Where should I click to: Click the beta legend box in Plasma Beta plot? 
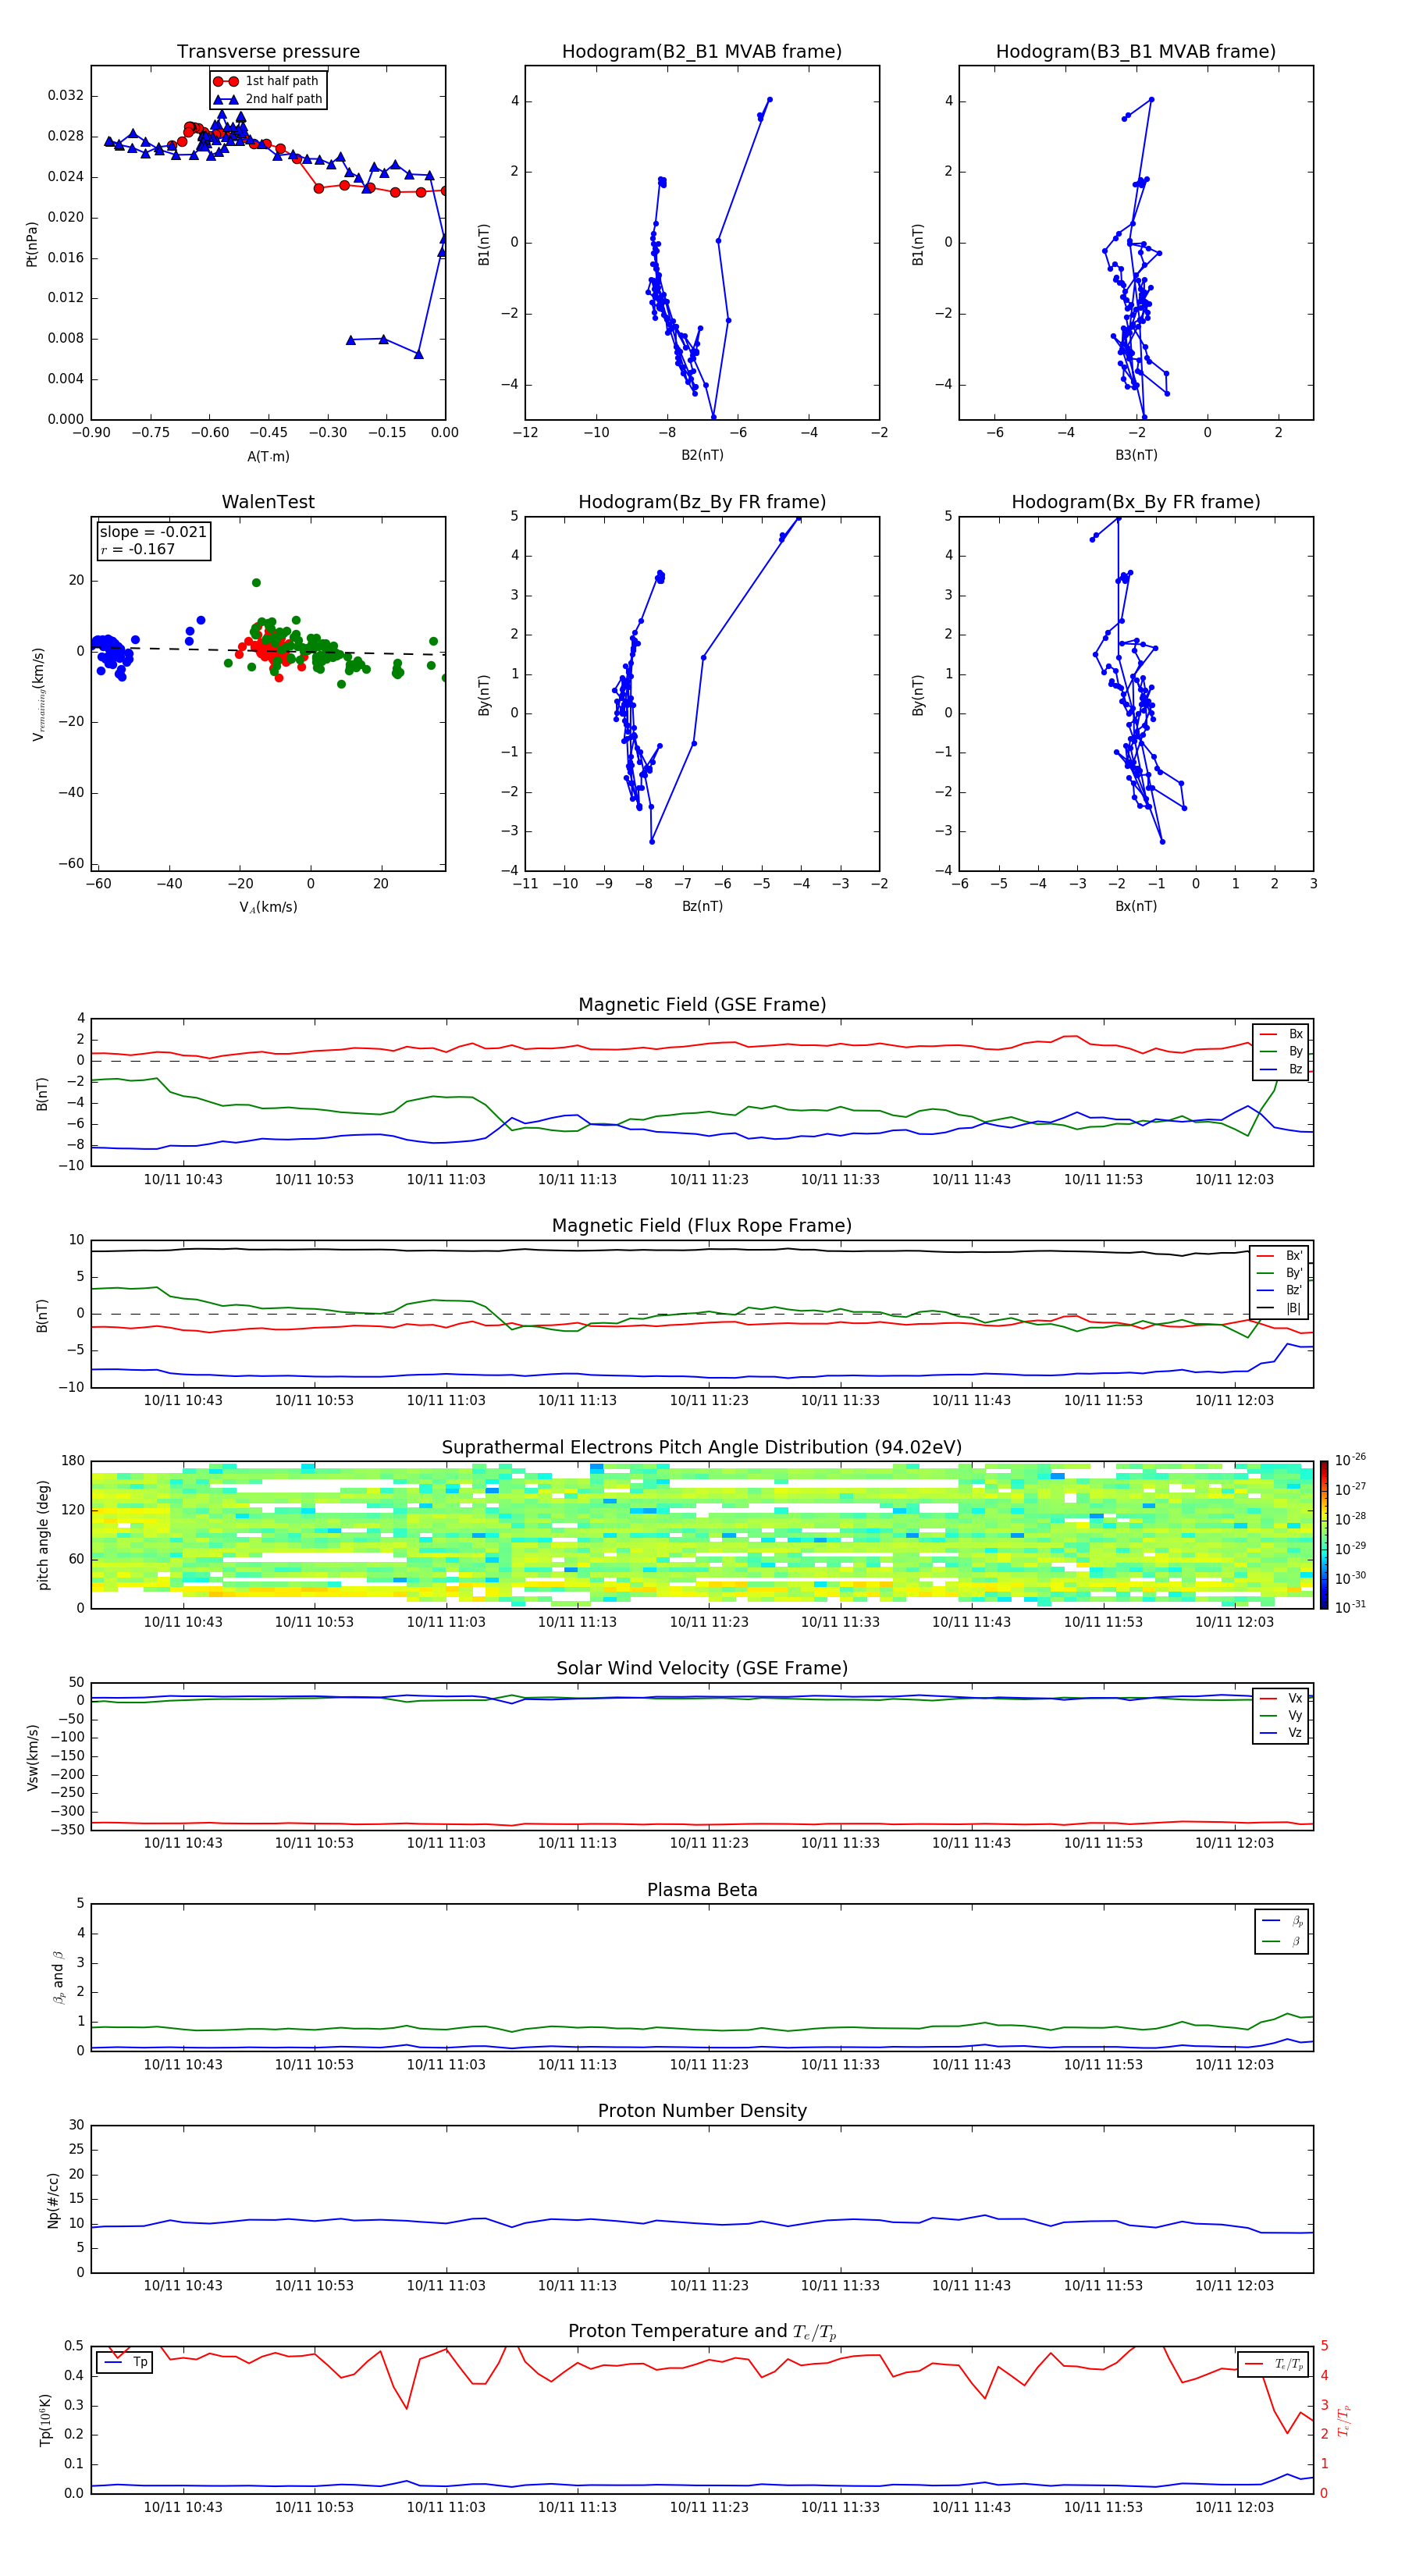pyautogui.click(x=1281, y=1931)
